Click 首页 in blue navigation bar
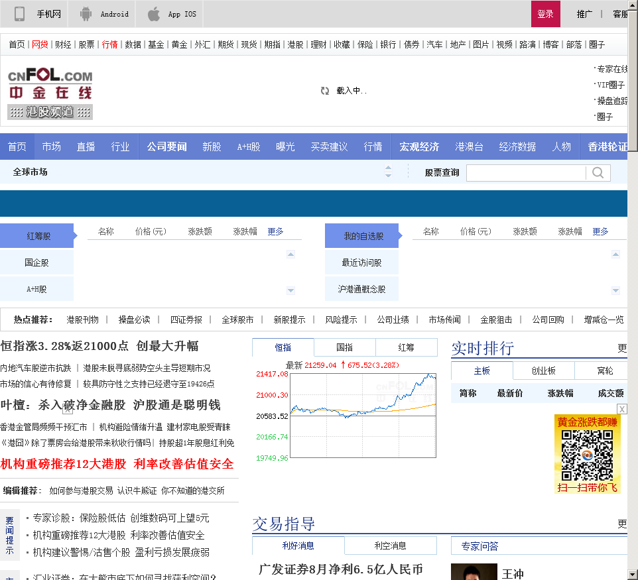The height and width of the screenshot is (580, 638). 17,146
